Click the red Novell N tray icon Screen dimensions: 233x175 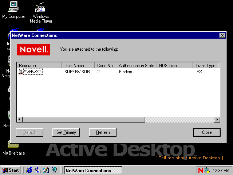[x=201, y=170]
